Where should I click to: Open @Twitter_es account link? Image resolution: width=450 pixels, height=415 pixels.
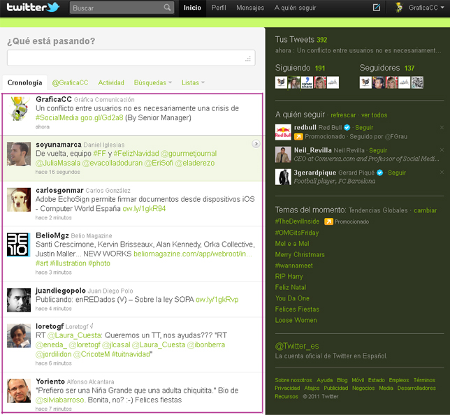click(297, 346)
